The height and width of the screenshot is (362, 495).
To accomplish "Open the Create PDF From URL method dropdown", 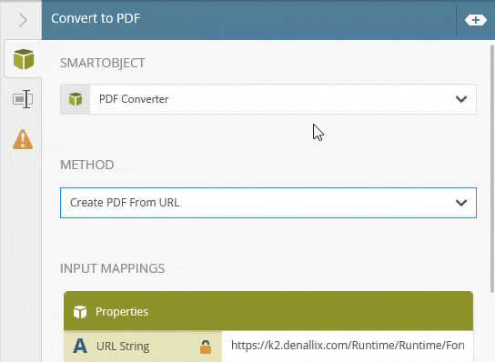I will (x=268, y=203).
